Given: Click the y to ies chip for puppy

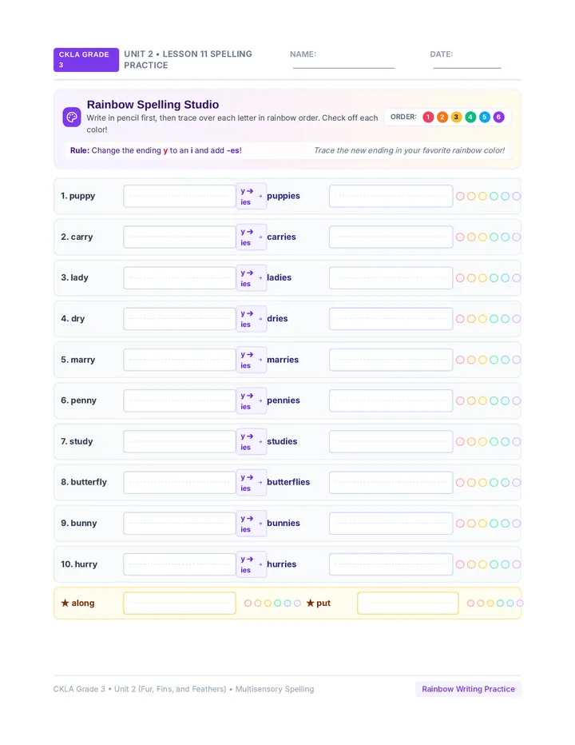Looking at the screenshot, I should 252,196.
